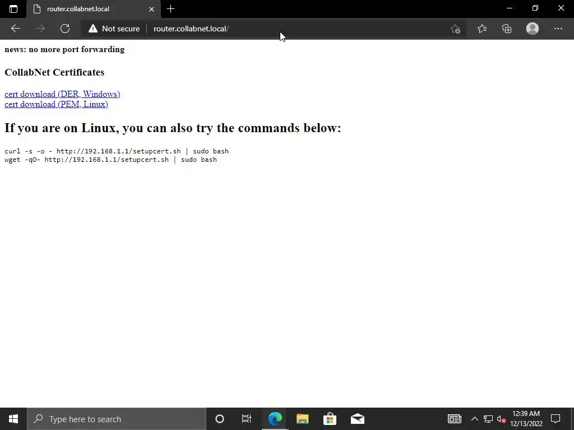Click the CollabNet Certificates heading

tap(54, 72)
